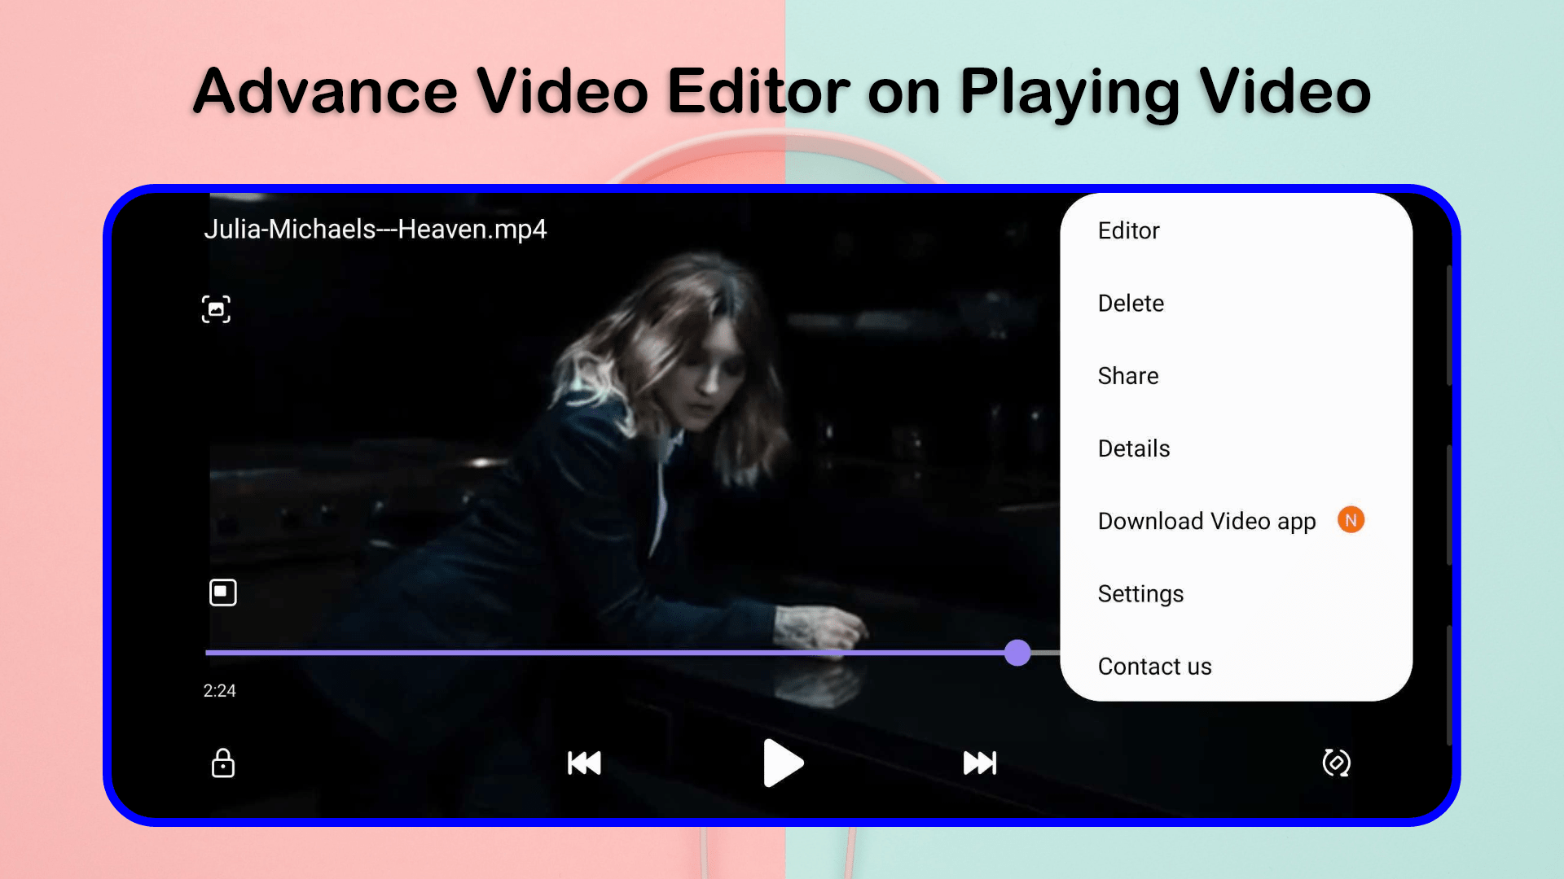1564x879 pixels.
Task: Open Details for the video
Action: tap(1236, 448)
